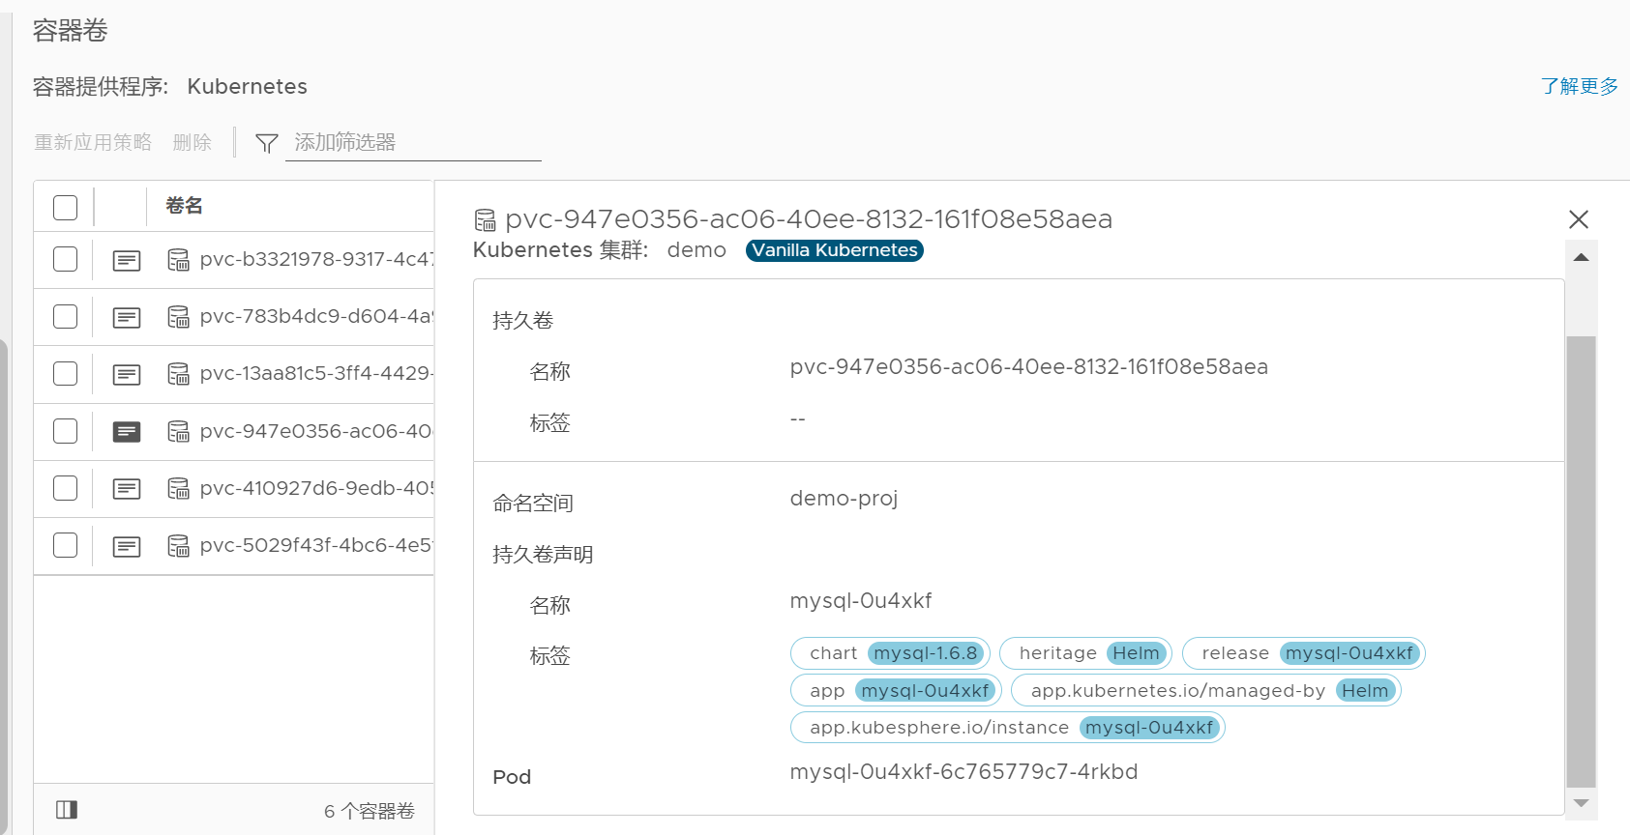Click the app.kubesphere.io/instance label tag
Viewport: 1630px width, 835px height.
click(1008, 727)
